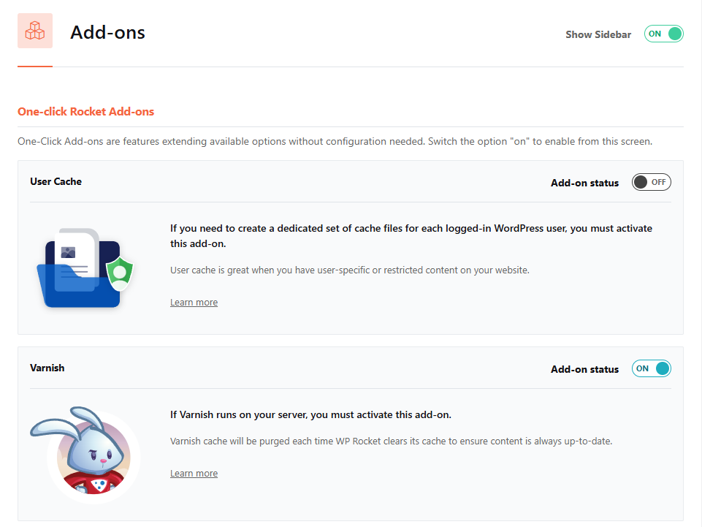Open Learn more link for Varnish

(x=194, y=474)
